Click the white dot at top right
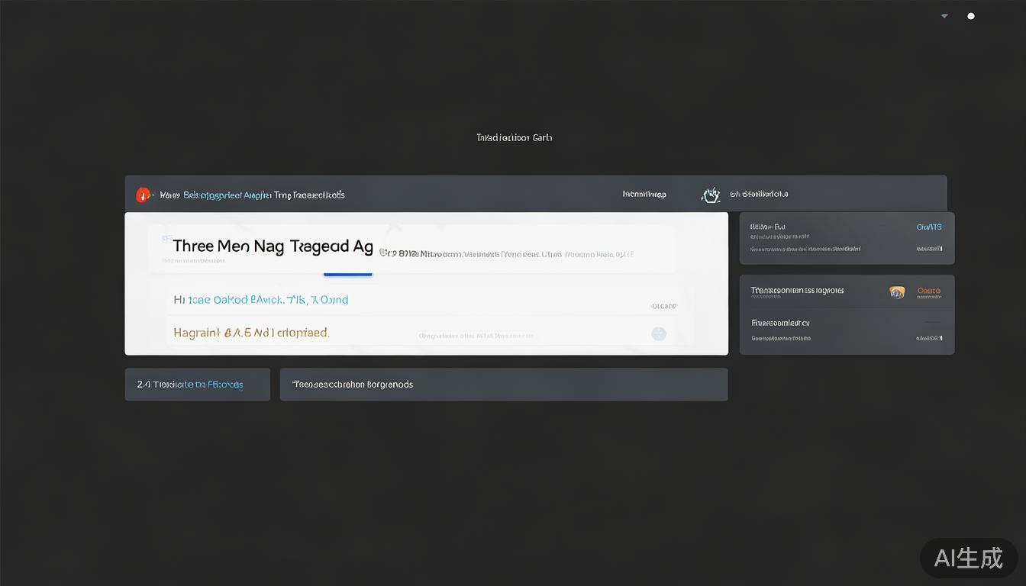 971,16
